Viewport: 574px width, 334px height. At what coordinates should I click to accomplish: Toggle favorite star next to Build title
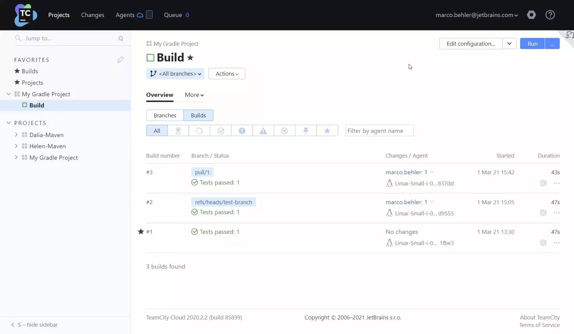click(x=190, y=58)
